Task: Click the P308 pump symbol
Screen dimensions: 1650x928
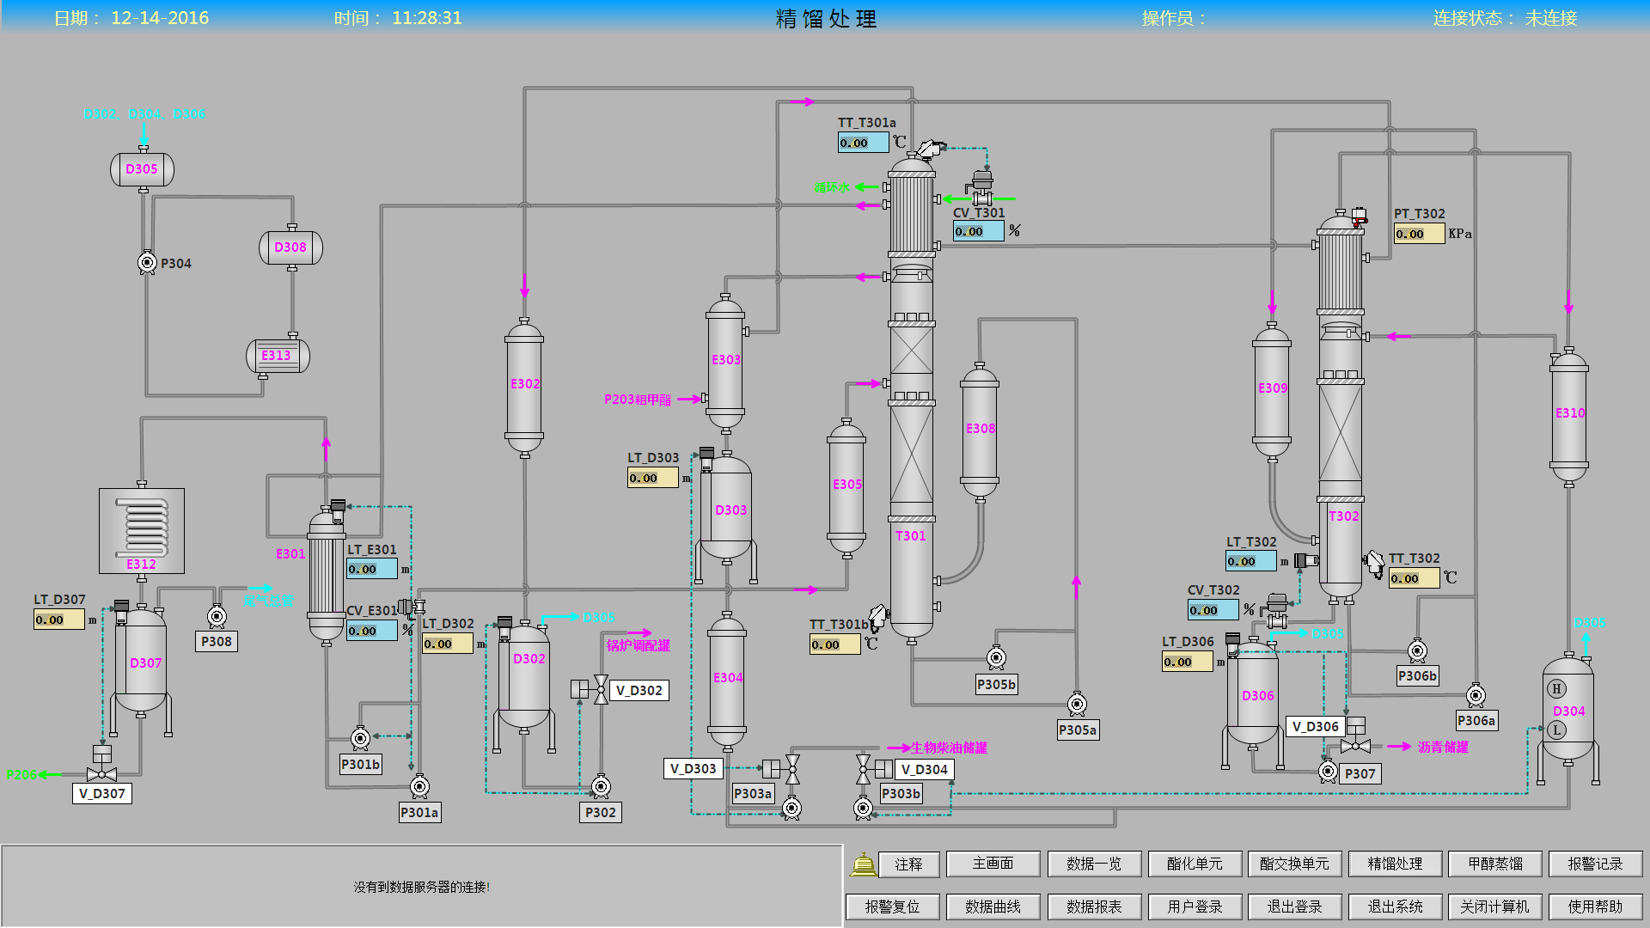Action: [x=217, y=616]
